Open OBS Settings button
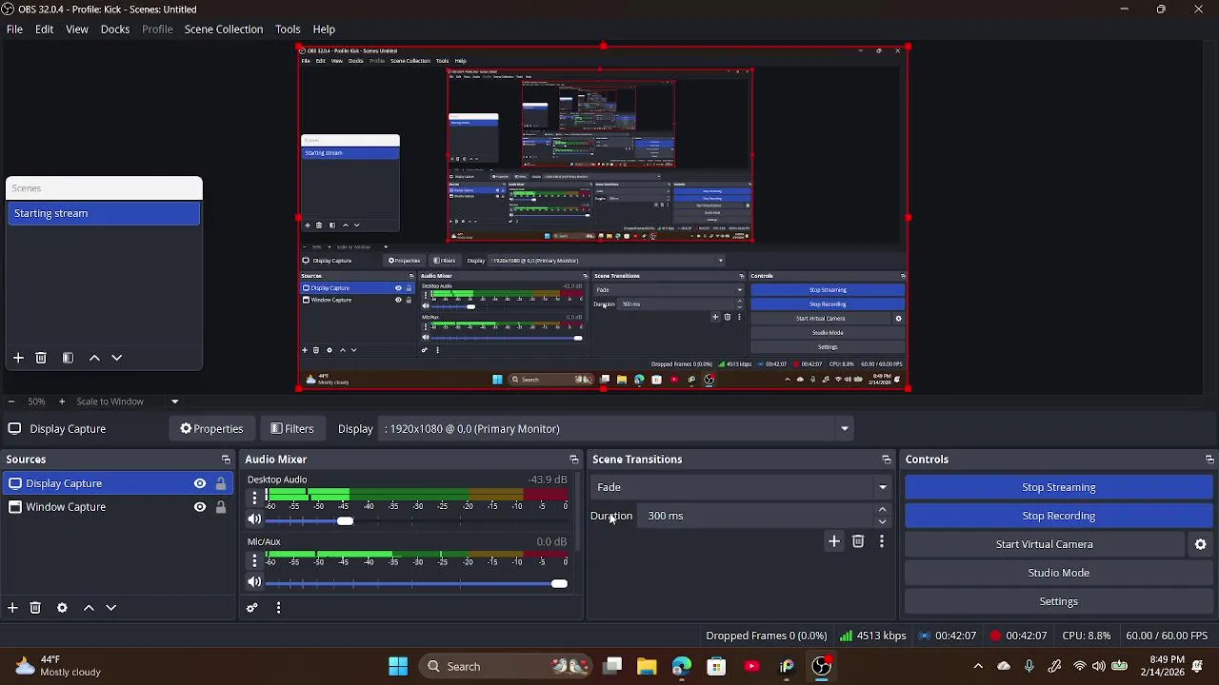 [1058, 601]
